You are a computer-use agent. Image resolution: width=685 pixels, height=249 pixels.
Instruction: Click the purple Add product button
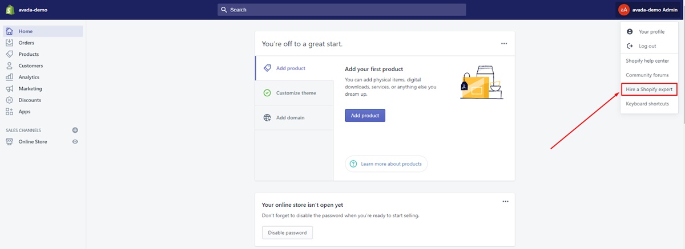pos(365,115)
